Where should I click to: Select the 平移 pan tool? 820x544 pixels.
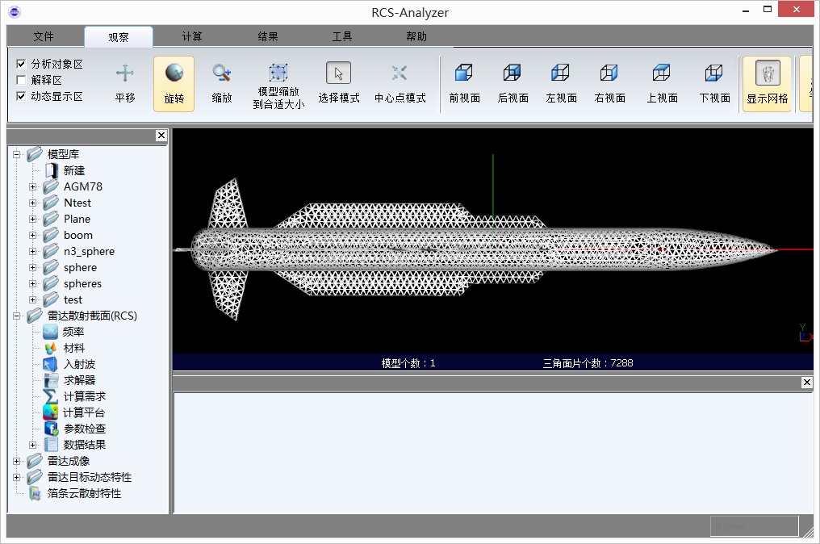[124, 84]
